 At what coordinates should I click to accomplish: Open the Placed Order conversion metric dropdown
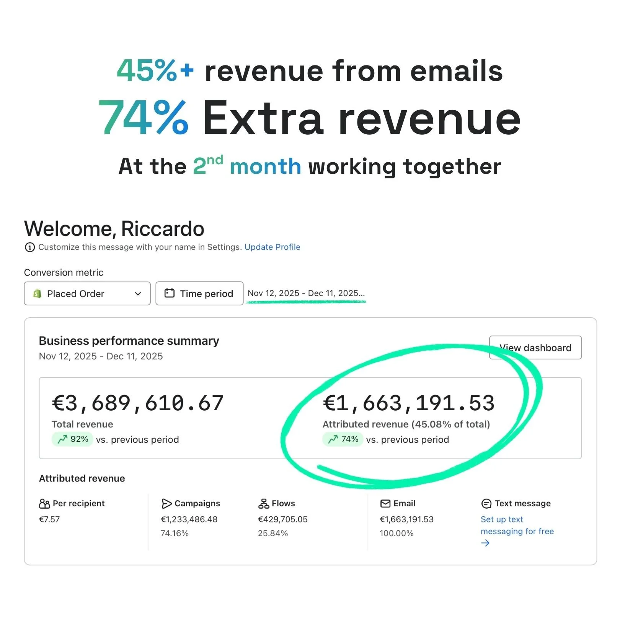click(87, 294)
